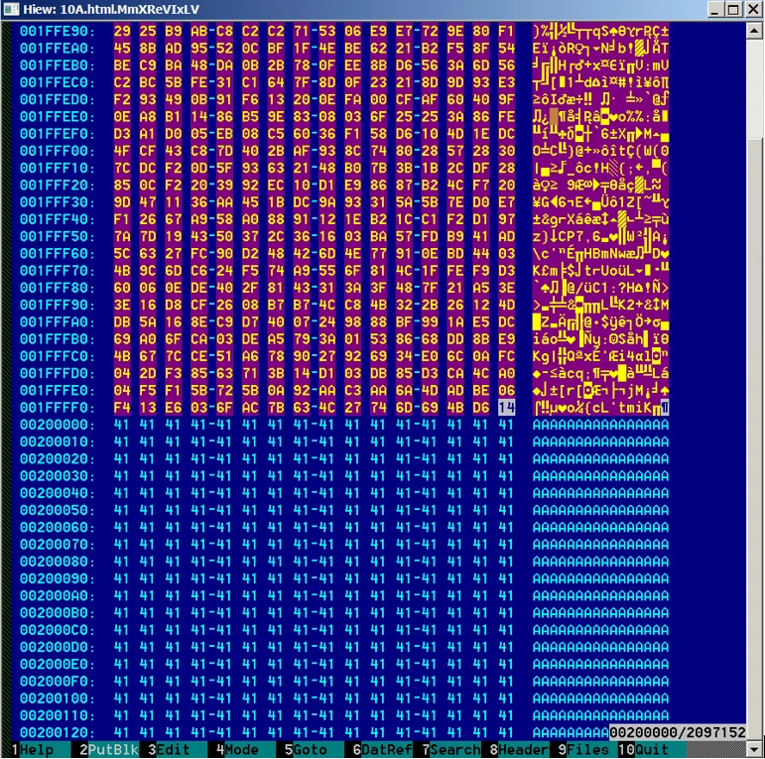The width and height of the screenshot is (765, 759).
Task: Click the highlighted byte 14 at row 001FFFF0
Action: point(506,409)
